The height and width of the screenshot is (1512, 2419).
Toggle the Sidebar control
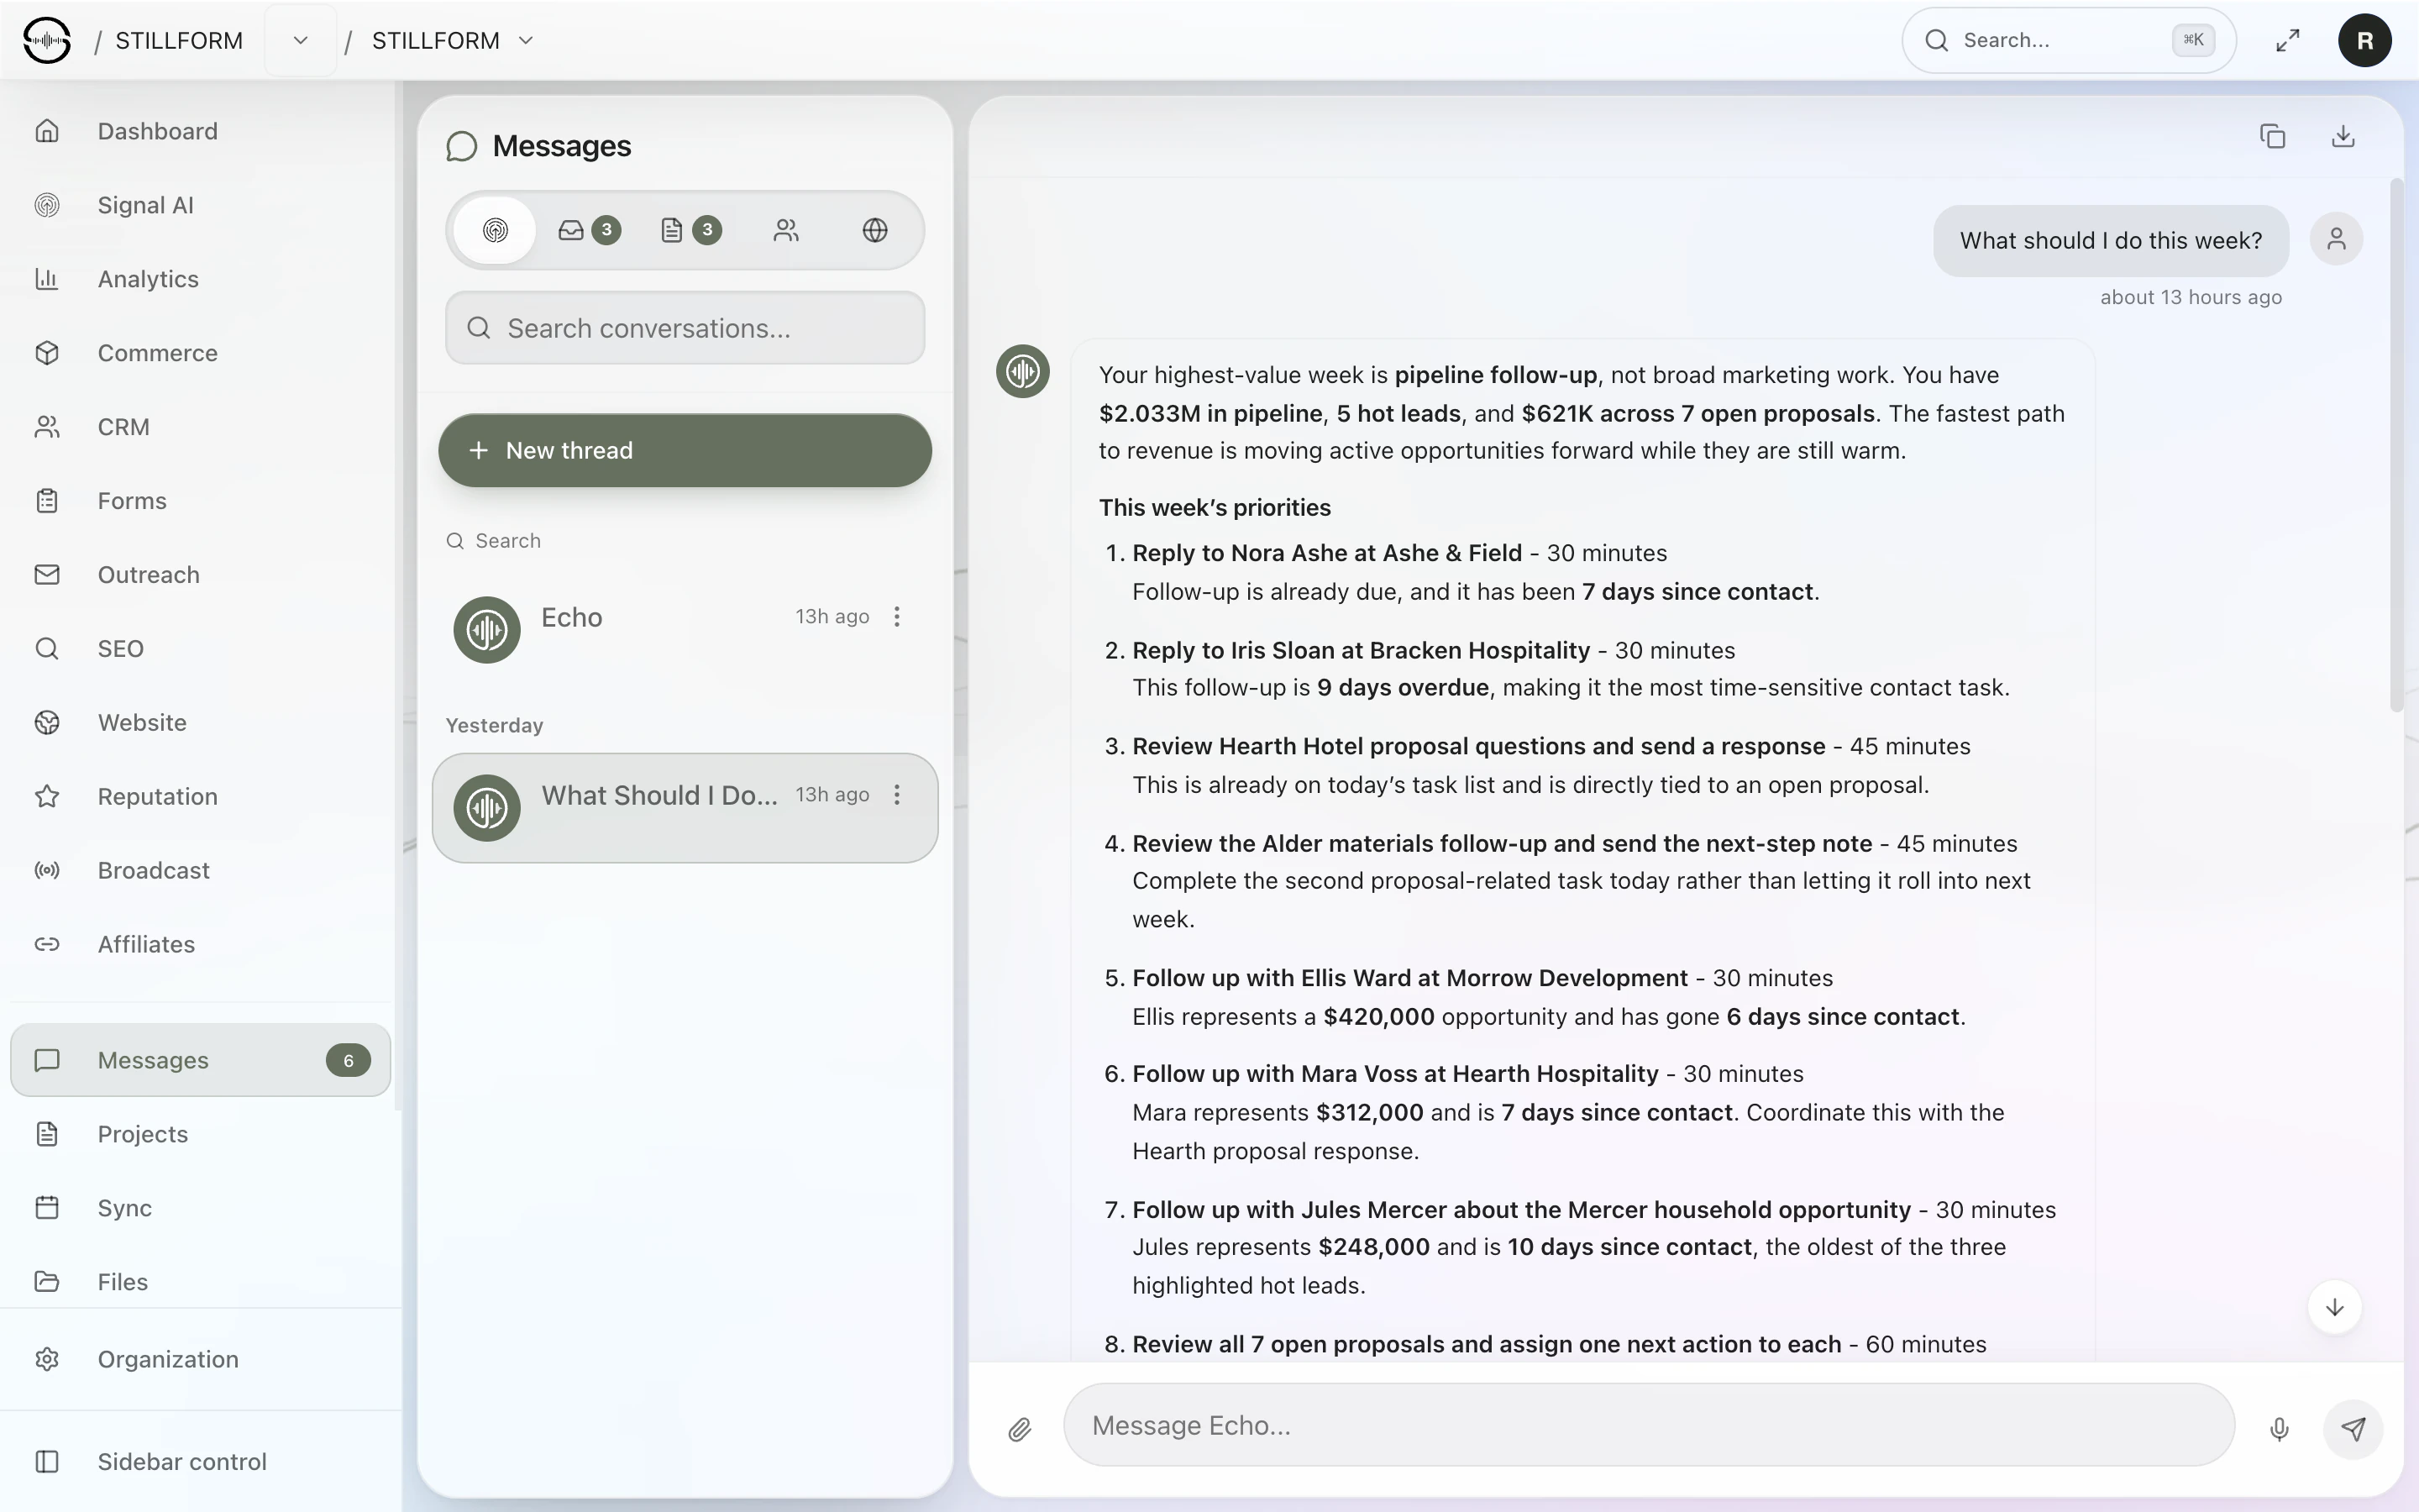[x=200, y=1461]
